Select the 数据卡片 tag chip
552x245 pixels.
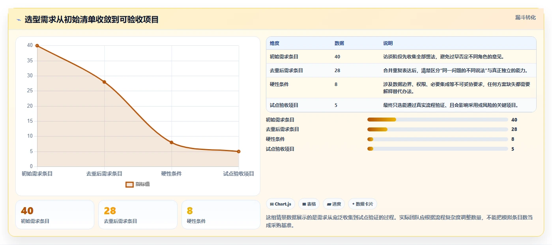[x=363, y=204]
